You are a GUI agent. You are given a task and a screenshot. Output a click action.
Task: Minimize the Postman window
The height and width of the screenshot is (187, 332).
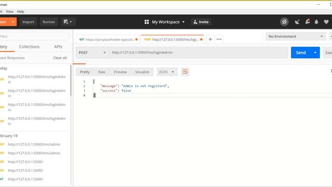(319, 4)
